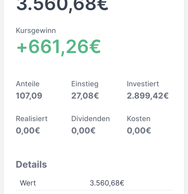Click the Details section heading
This screenshot has width=188, height=194.
pyautogui.click(x=31, y=164)
